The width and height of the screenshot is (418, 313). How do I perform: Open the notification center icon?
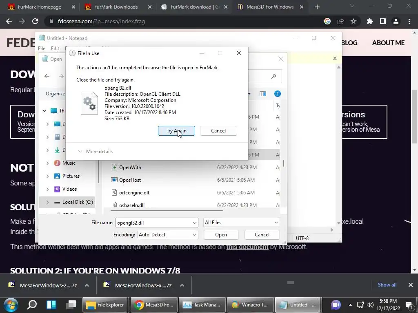click(409, 305)
